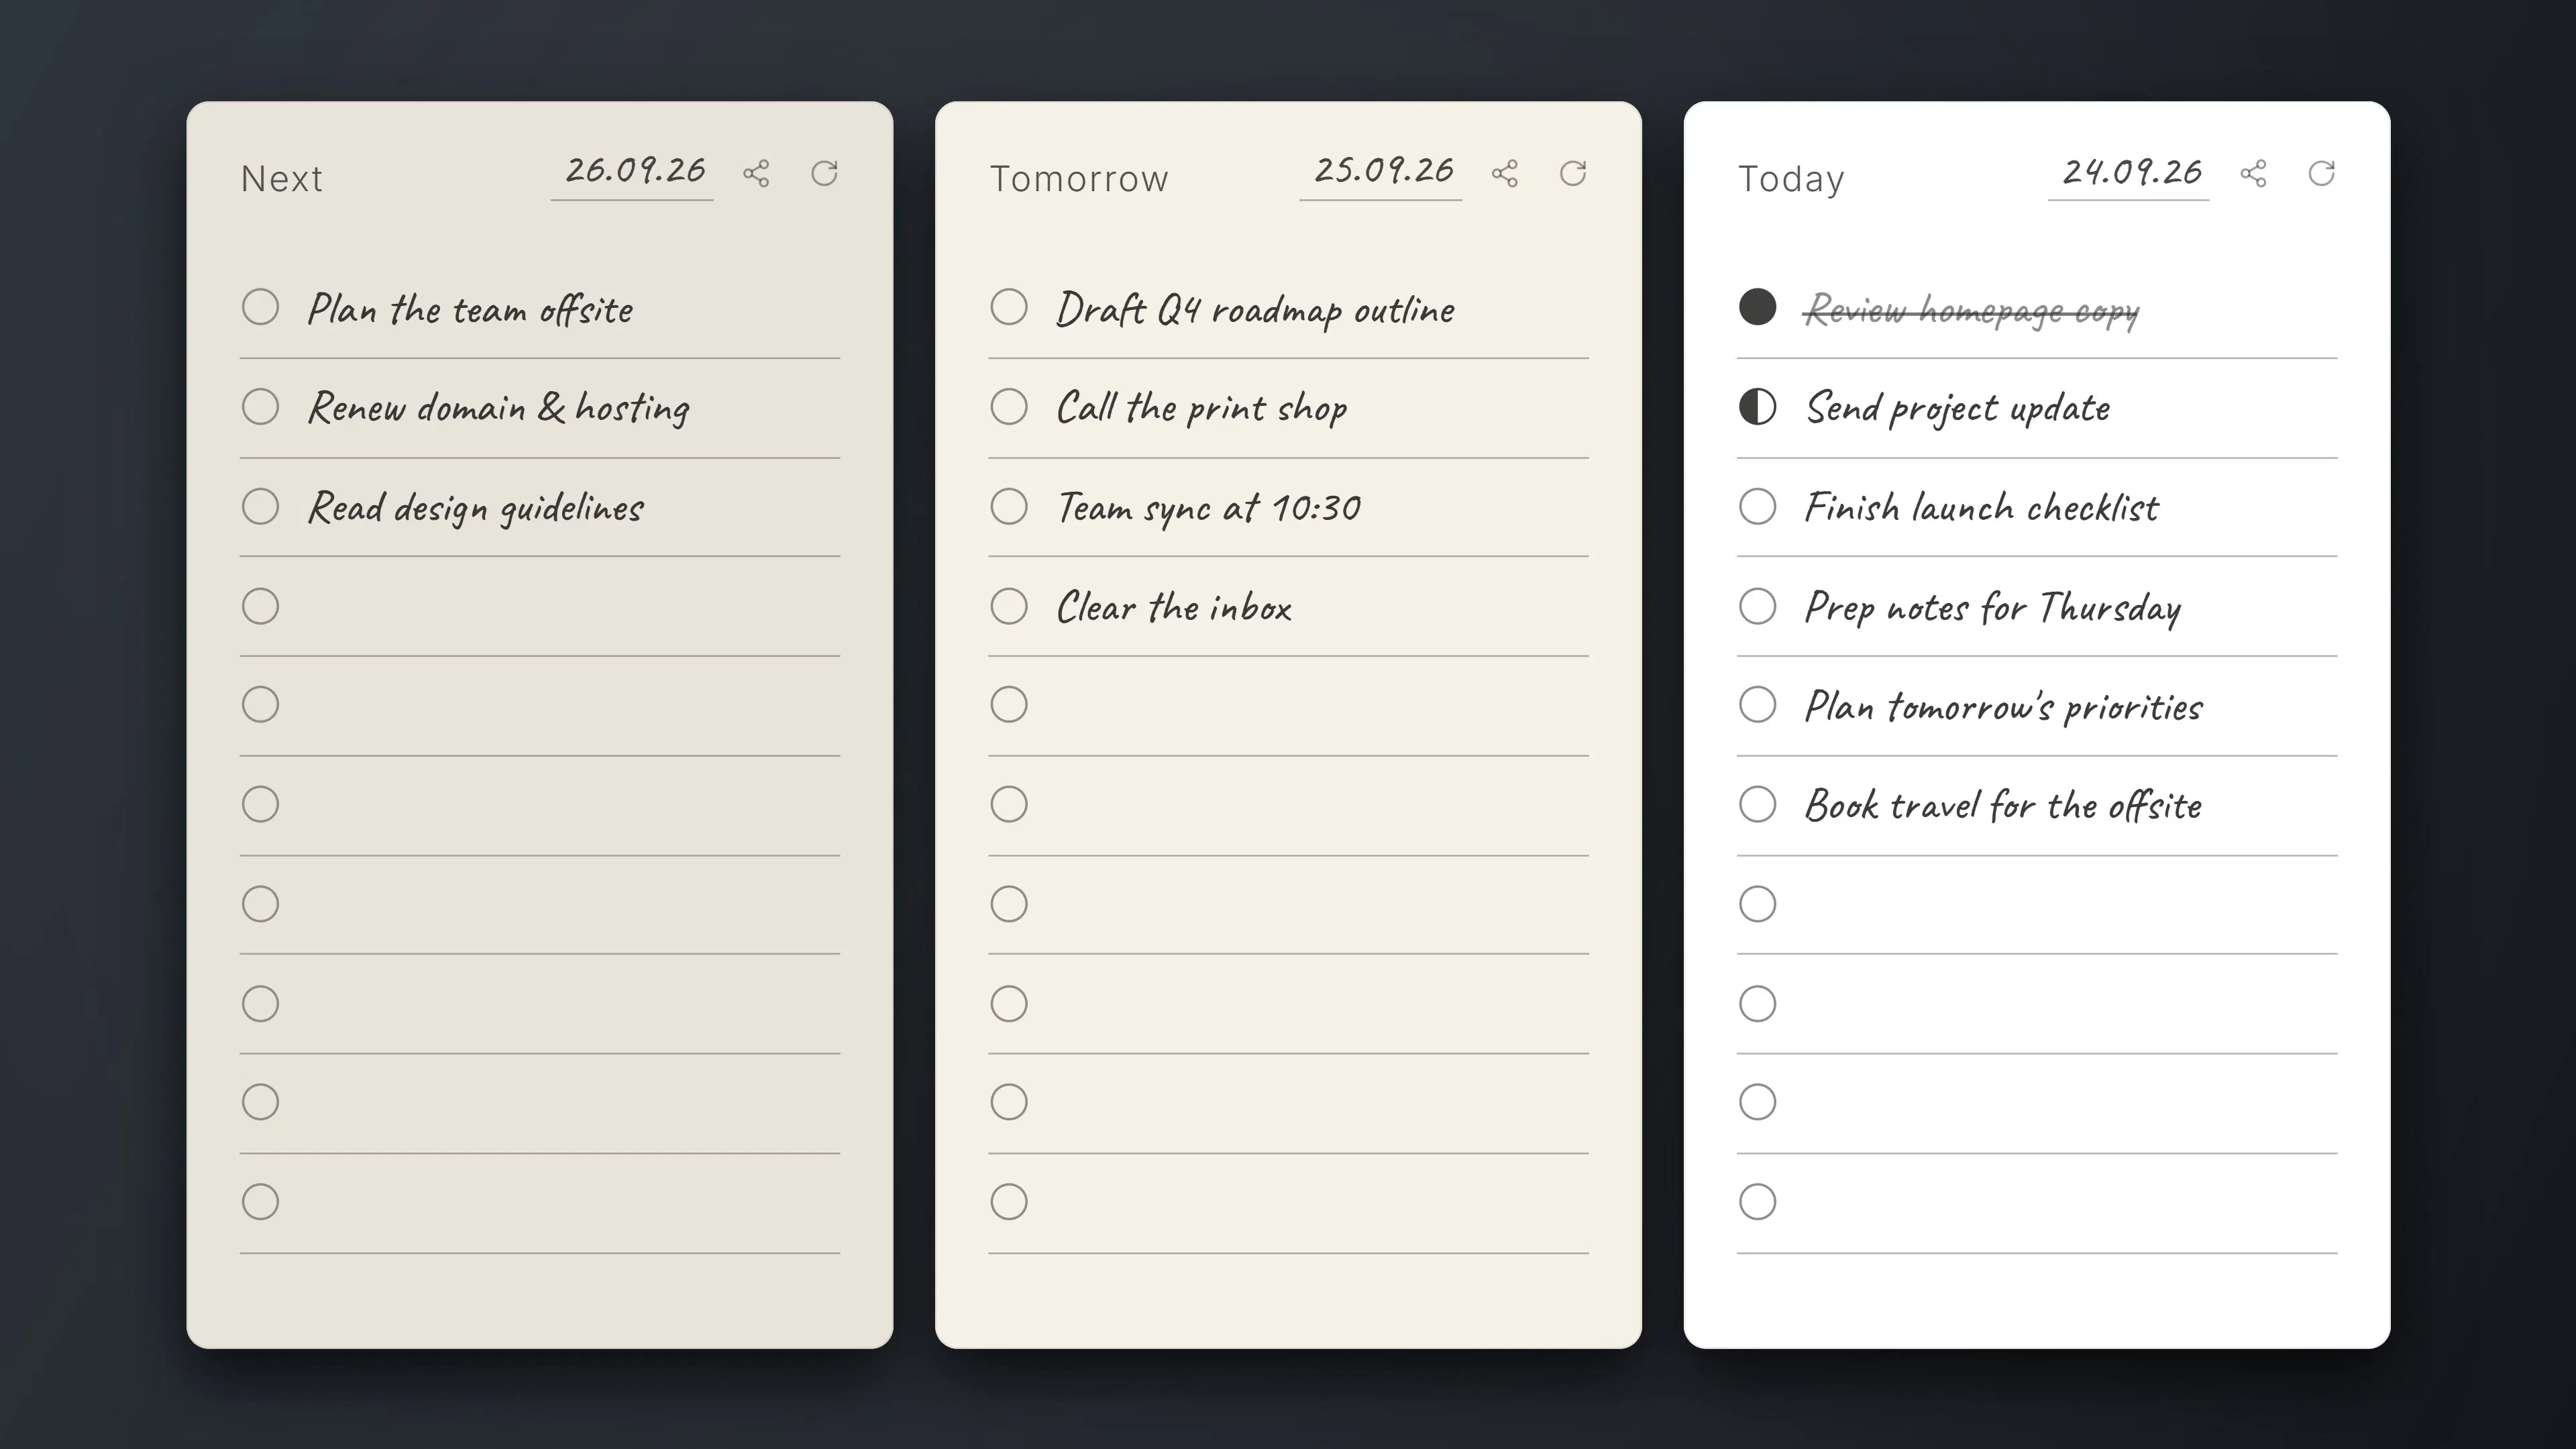Image resolution: width=2576 pixels, height=1449 pixels.
Task: Mark Plan the team offsite done
Action: [260, 307]
